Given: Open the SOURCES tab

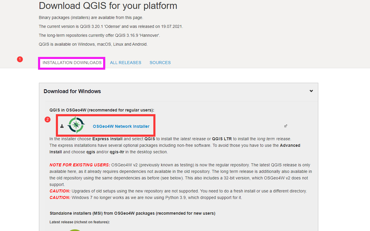Looking at the screenshot, I should (x=160, y=63).
